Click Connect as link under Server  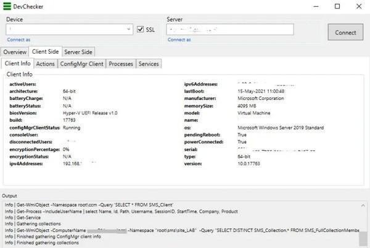point(179,39)
